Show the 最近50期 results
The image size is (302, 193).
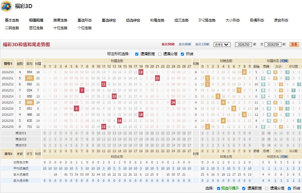168,45
